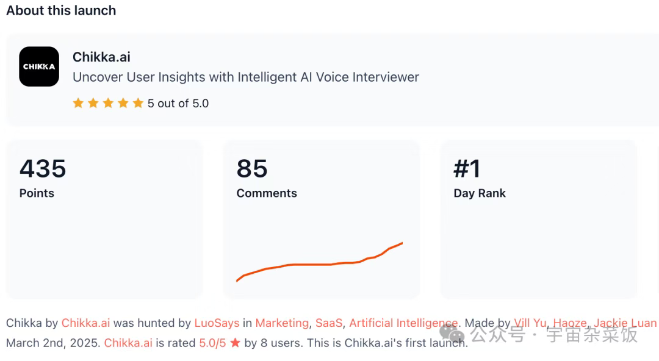Open the Artificial Intelligence category link
659x361 pixels.
(403, 323)
